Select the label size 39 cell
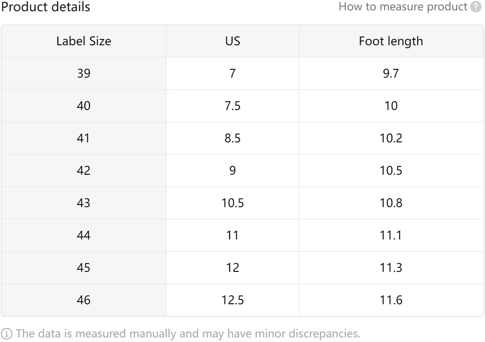 (x=84, y=73)
